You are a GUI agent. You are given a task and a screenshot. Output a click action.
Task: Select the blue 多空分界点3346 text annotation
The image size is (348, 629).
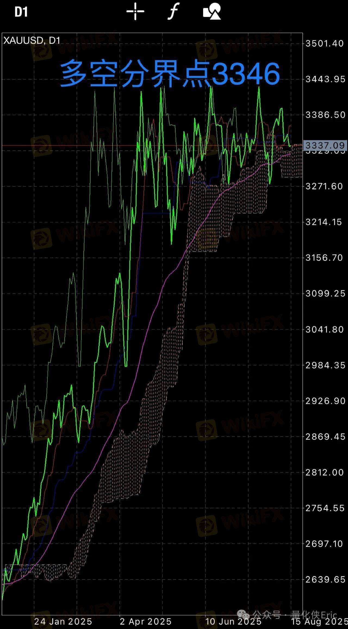point(170,73)
